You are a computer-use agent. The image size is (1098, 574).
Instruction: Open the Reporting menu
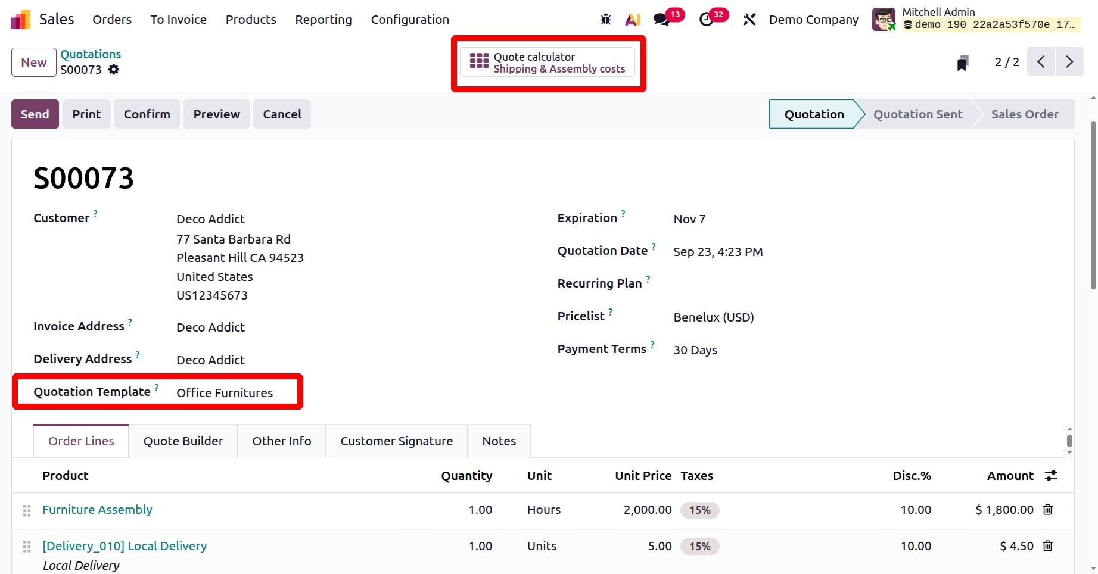pos(323,20)
